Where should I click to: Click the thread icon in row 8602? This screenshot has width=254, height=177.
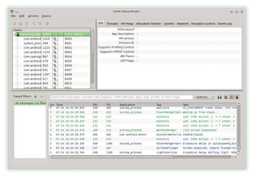click(55, 48)
